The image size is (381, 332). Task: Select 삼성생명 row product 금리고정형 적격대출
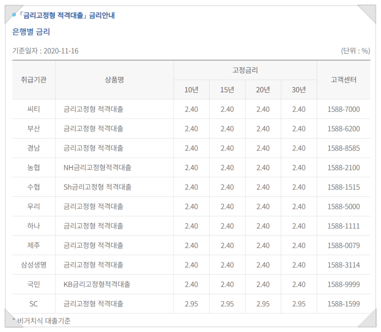[x=93, y=265]
